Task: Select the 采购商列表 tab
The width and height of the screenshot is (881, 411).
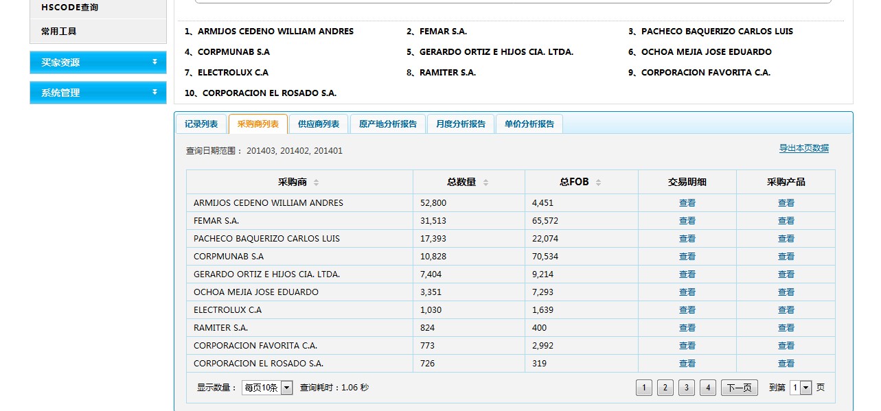Action: [x=258, y=124]
